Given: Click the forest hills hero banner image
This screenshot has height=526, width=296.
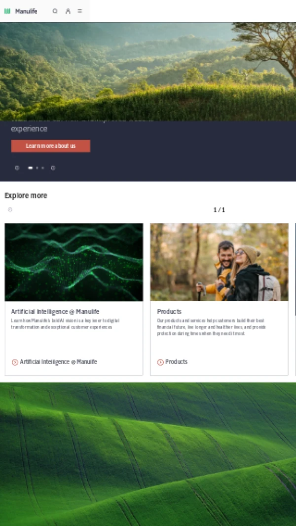Looking at the screenshot, I should [x=148, y=72].
